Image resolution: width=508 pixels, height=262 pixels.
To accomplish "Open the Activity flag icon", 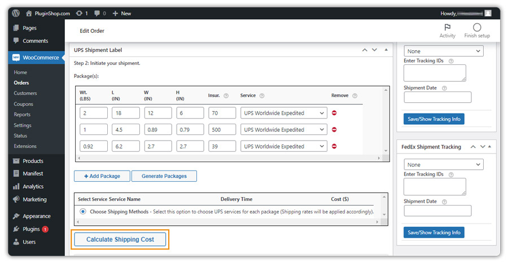I will point(448,27).
